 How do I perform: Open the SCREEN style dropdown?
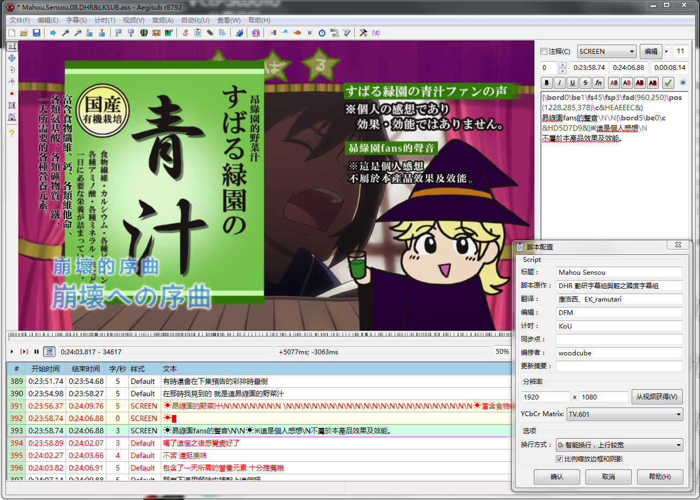coord(607,52)
